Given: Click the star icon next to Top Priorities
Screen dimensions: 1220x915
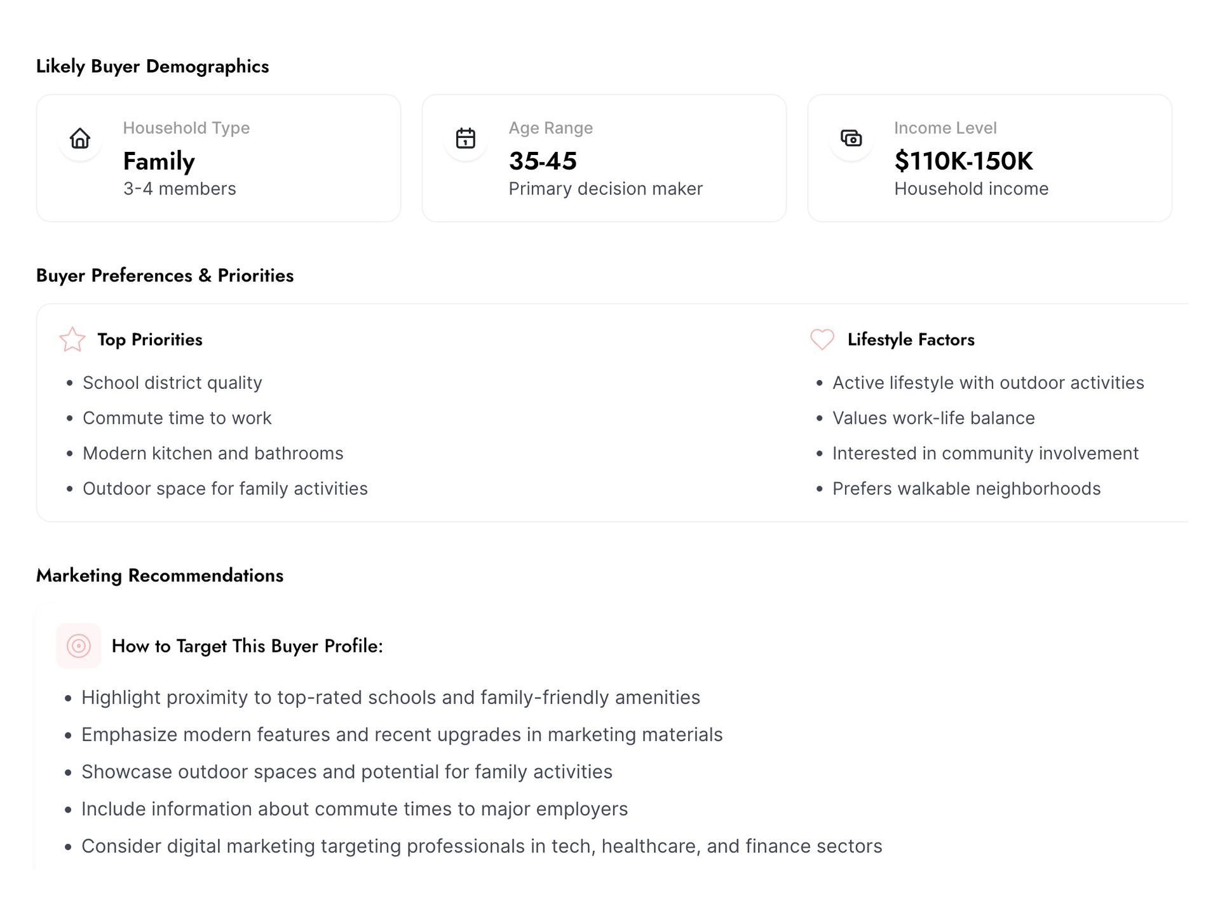Looking at the screenshot, I should click(x=72, y=339).
